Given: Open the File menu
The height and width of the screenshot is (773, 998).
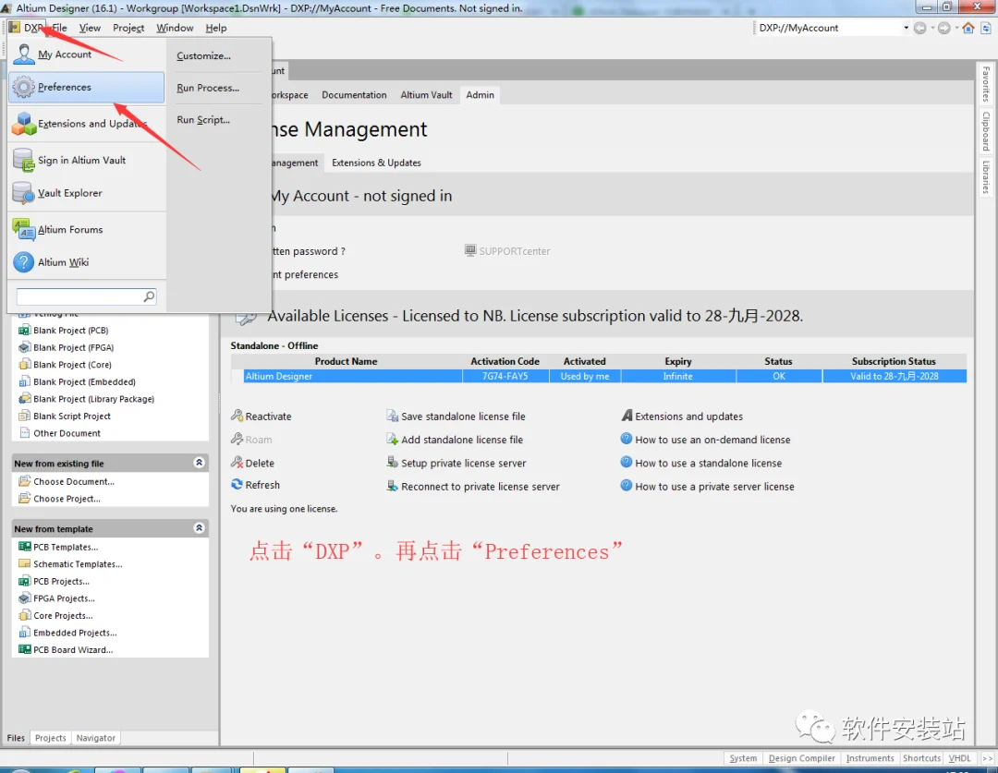Looking at the screenshot, I should [x=60, y=28].
